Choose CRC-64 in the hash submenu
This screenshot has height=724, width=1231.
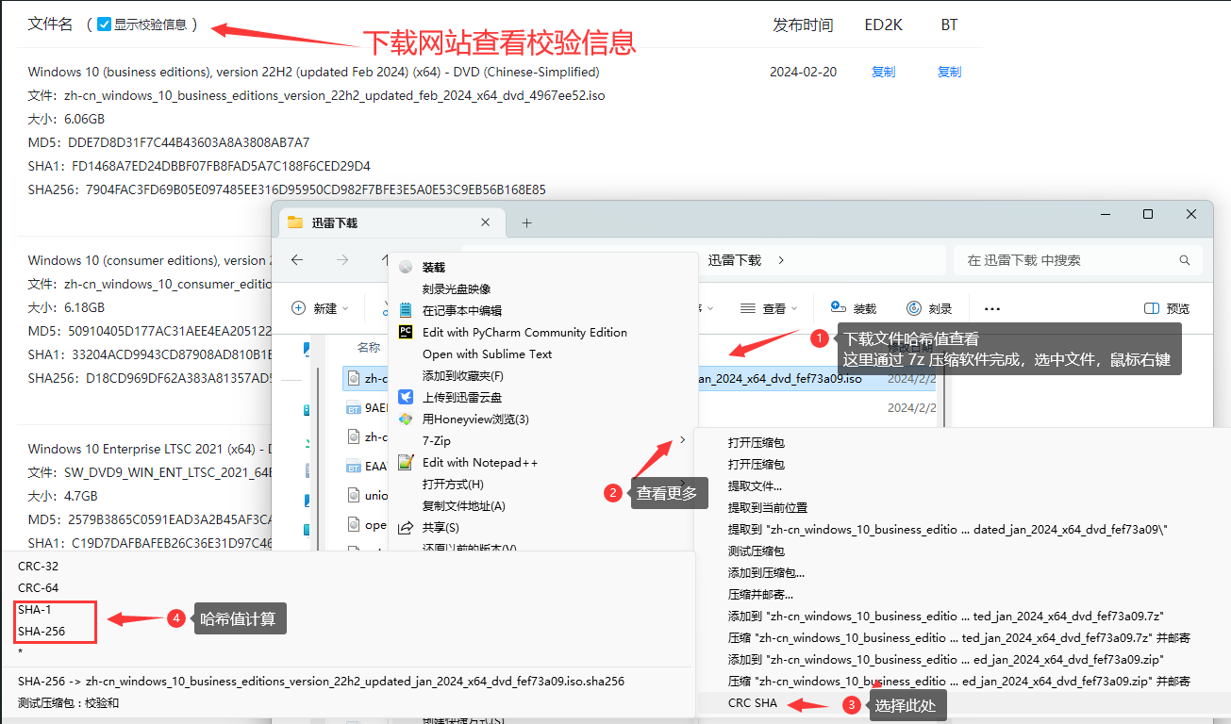point(38,587)
